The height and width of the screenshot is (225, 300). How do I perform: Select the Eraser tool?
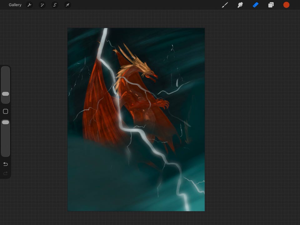[256, 5]
